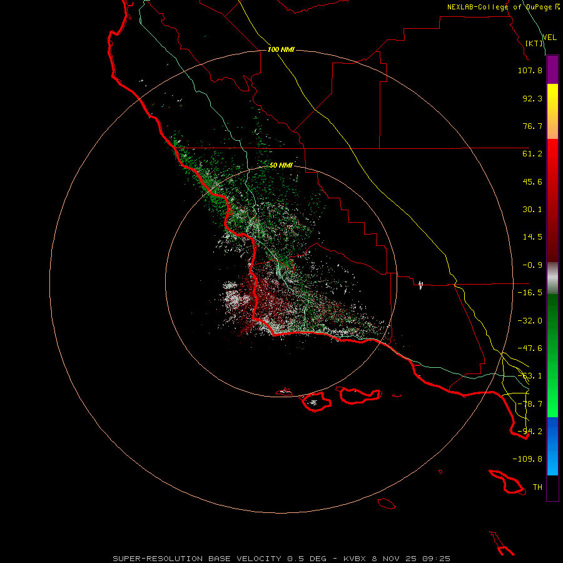This screenshot has height=563, width=563.
Task: Select the yellow-orange segment of the color bar
Action: pyautogui.click(x=552, y=111)
